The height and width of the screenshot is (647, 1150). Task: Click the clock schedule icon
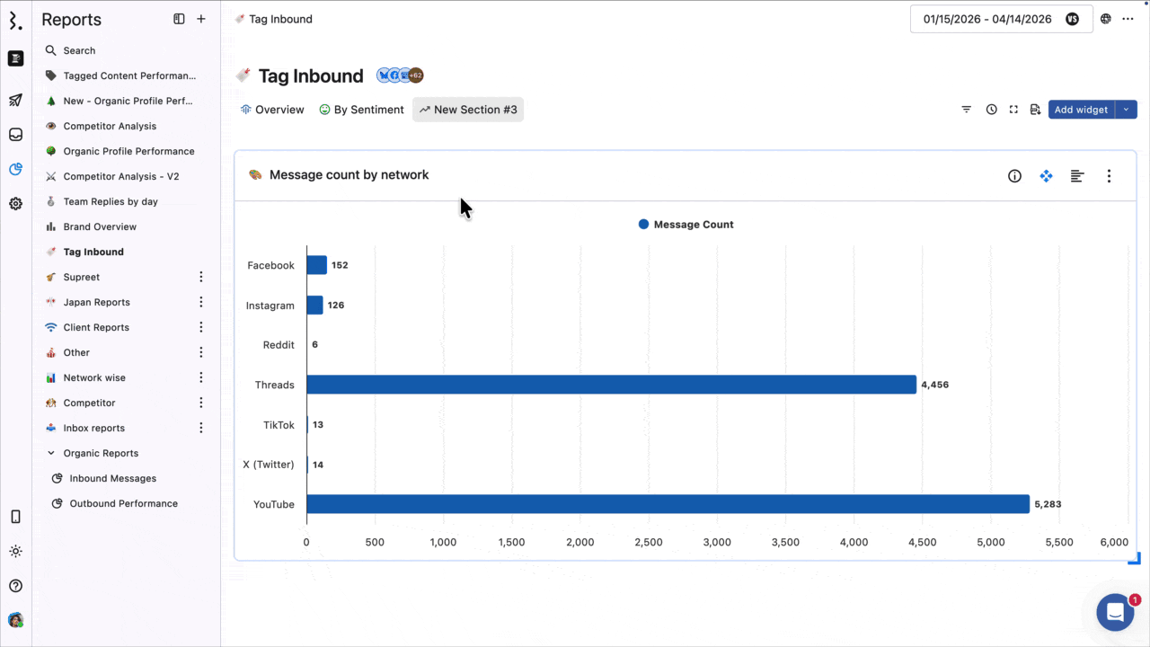tap(991, 110)
